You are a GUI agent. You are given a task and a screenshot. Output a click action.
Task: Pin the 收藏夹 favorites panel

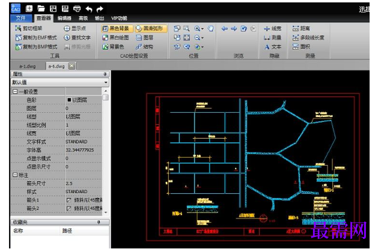(x=99, y=222)
